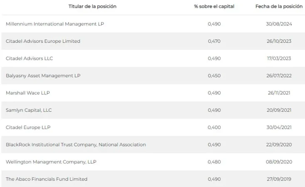Screen dimensions: 305x187
Task: Select the date cell 26/11/2021
Action: point(279,93)
